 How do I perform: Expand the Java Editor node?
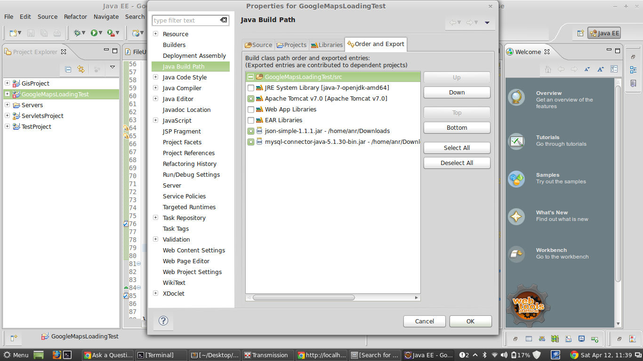[x=156, y=99]
